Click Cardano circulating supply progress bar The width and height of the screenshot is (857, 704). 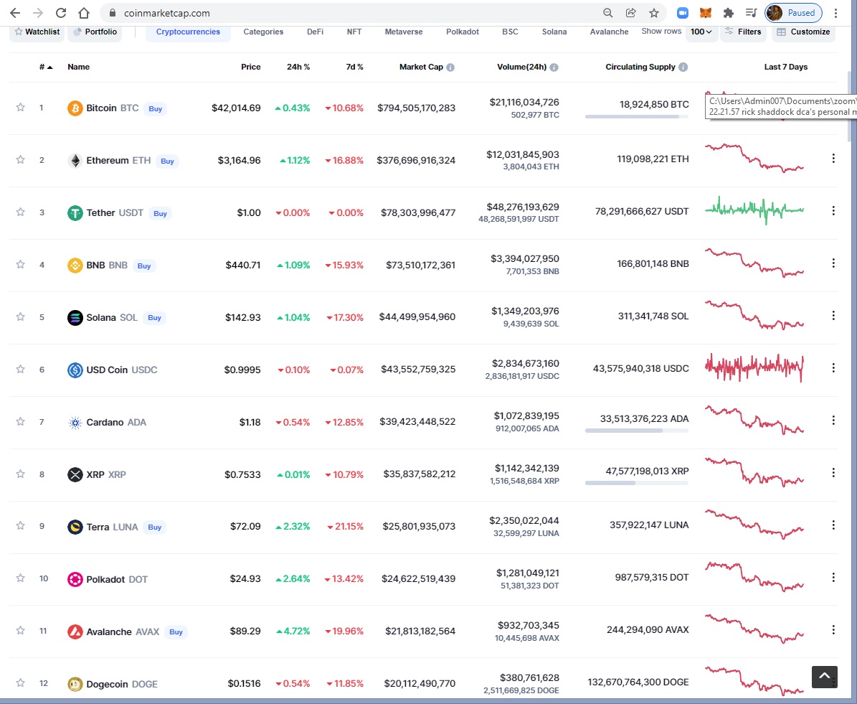637,431
